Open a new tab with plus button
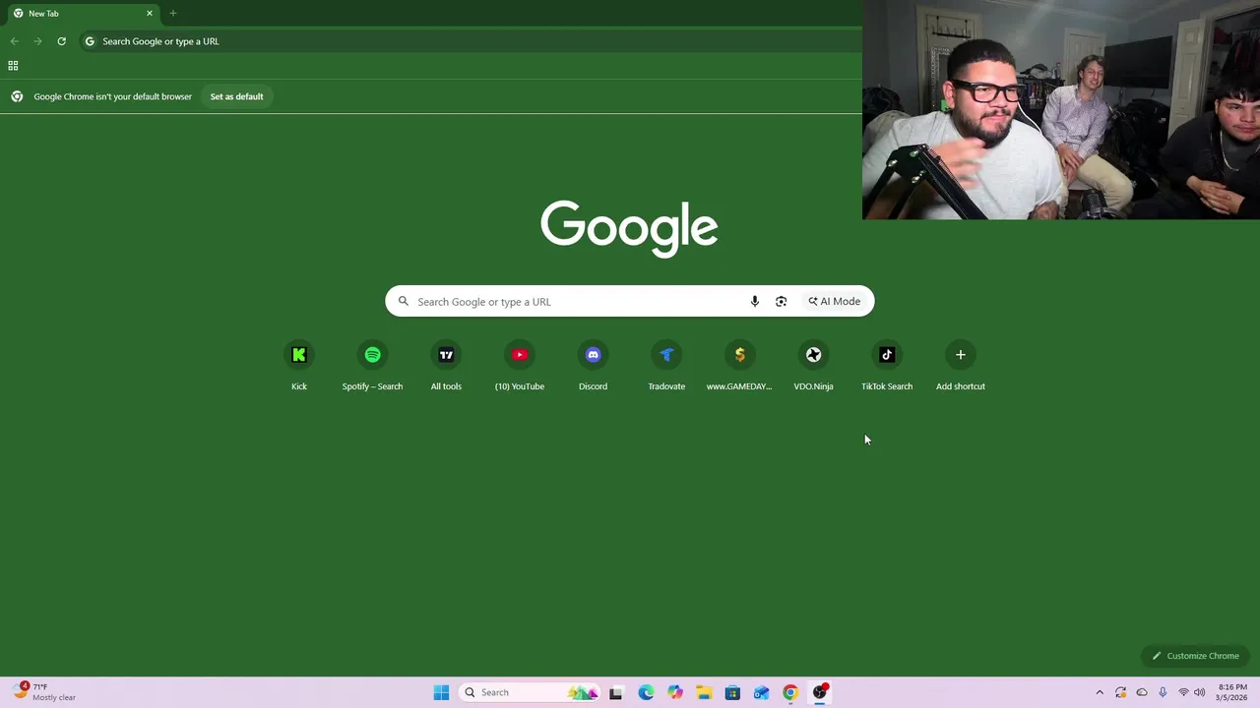This screenshot has width=1260, height=708. point(173,14)
